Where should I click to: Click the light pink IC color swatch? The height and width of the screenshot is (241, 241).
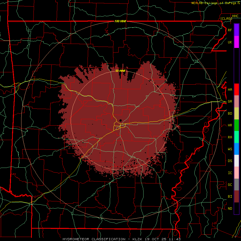236,173
